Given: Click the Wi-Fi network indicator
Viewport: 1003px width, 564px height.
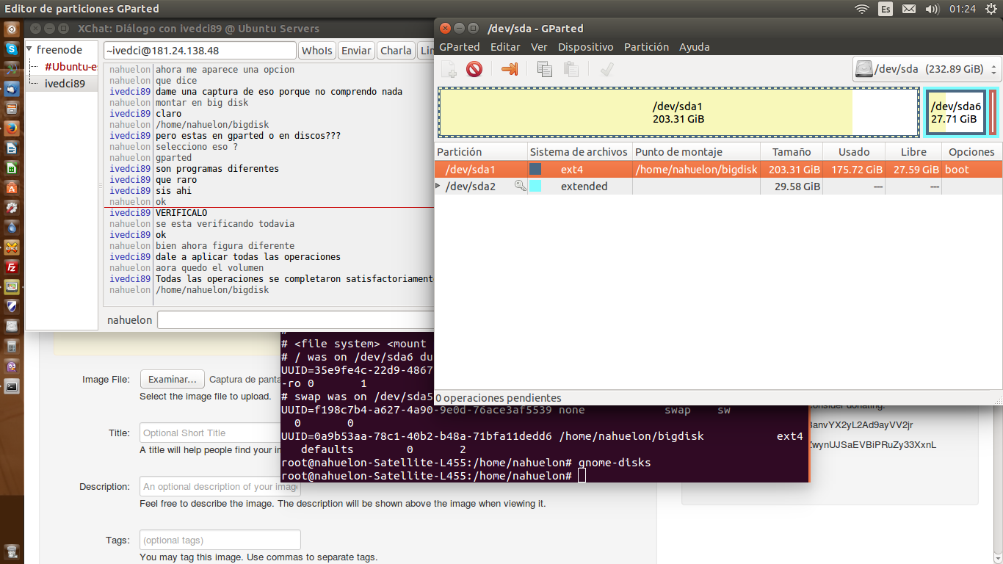Looking at the screenshot, I should 862,9.
